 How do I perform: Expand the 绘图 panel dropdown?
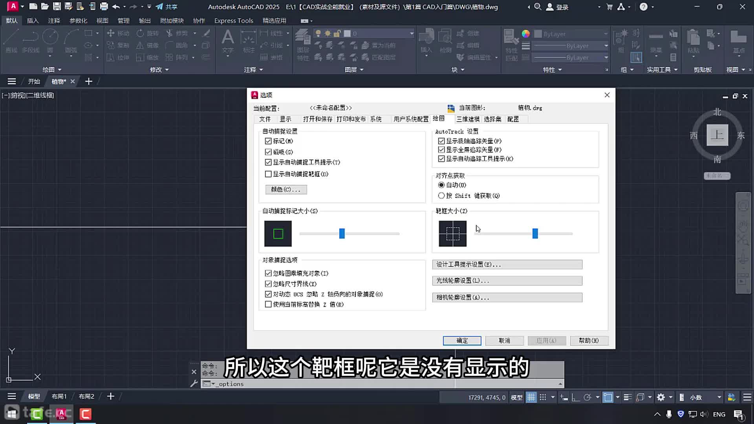point(52,69)
